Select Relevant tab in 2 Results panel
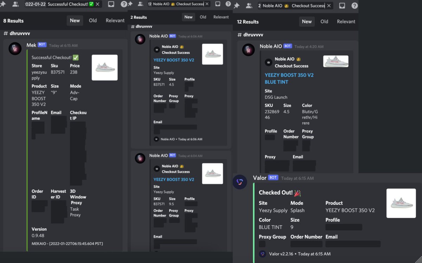Image resolution: width=422 pixels, height=263 pixels. coord(221,17)
